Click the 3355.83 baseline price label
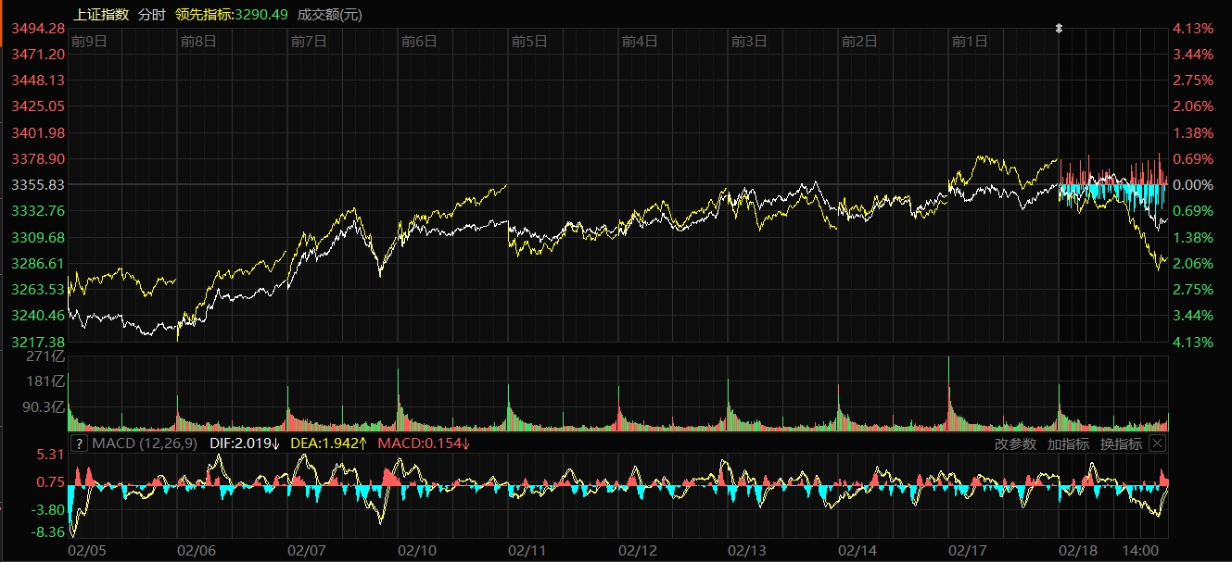 pos(37,185)
